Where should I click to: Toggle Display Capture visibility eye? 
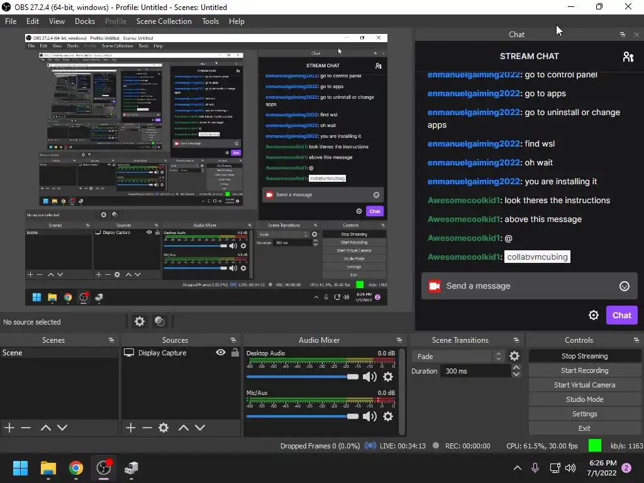pos(221,352)
